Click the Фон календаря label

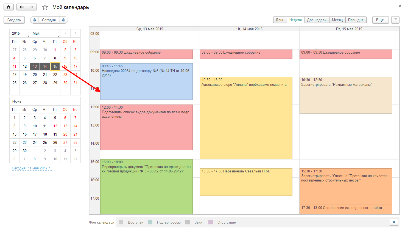coord(102,222)
